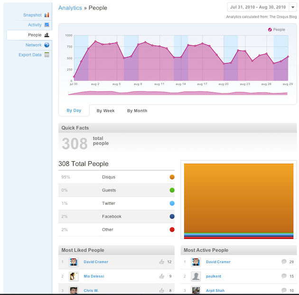Click the 'Facebook' row label
299x295 pixels.
point(112,216)
